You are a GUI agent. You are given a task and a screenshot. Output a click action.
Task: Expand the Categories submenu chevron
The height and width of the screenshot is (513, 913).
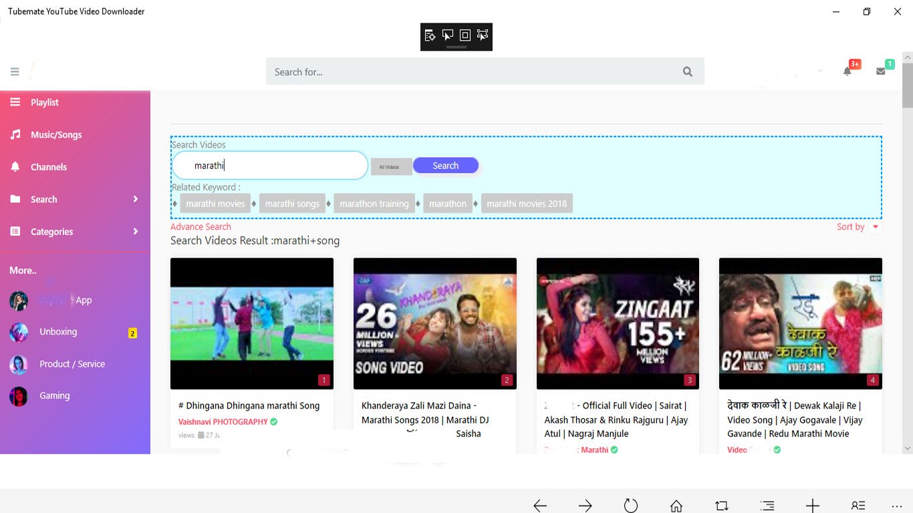pyautogui.click(x=136, y=231)
